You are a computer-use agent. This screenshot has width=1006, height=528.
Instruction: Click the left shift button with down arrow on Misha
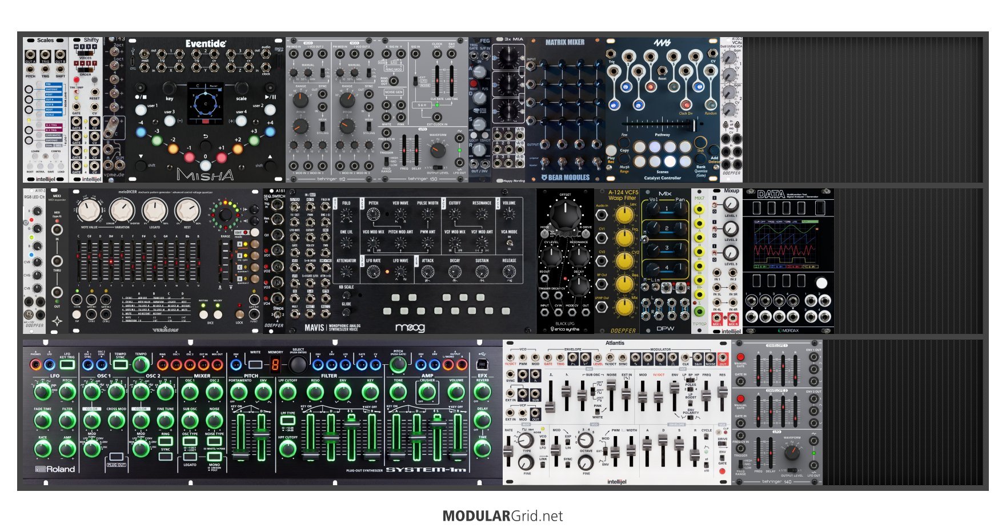coord(141,165)
